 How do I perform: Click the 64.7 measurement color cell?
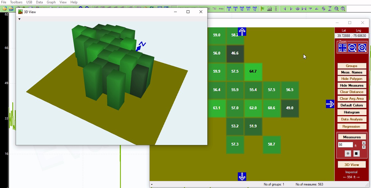[x=253, y=72]
